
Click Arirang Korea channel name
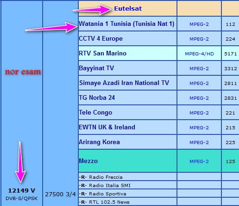pyautogui.click(x=99, y=142)
